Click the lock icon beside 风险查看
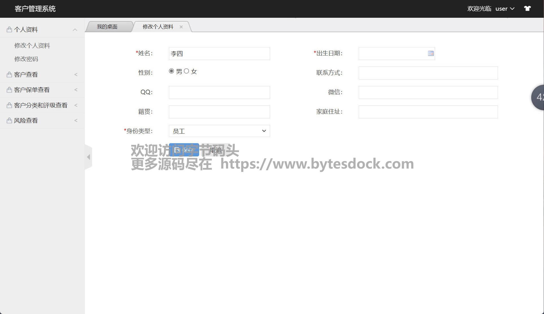544x314 pixels. coord(9,120)
